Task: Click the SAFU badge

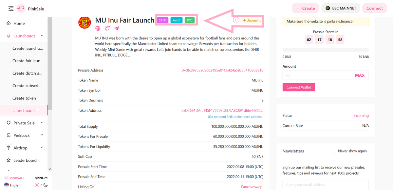Action: [x=162, y=20]
